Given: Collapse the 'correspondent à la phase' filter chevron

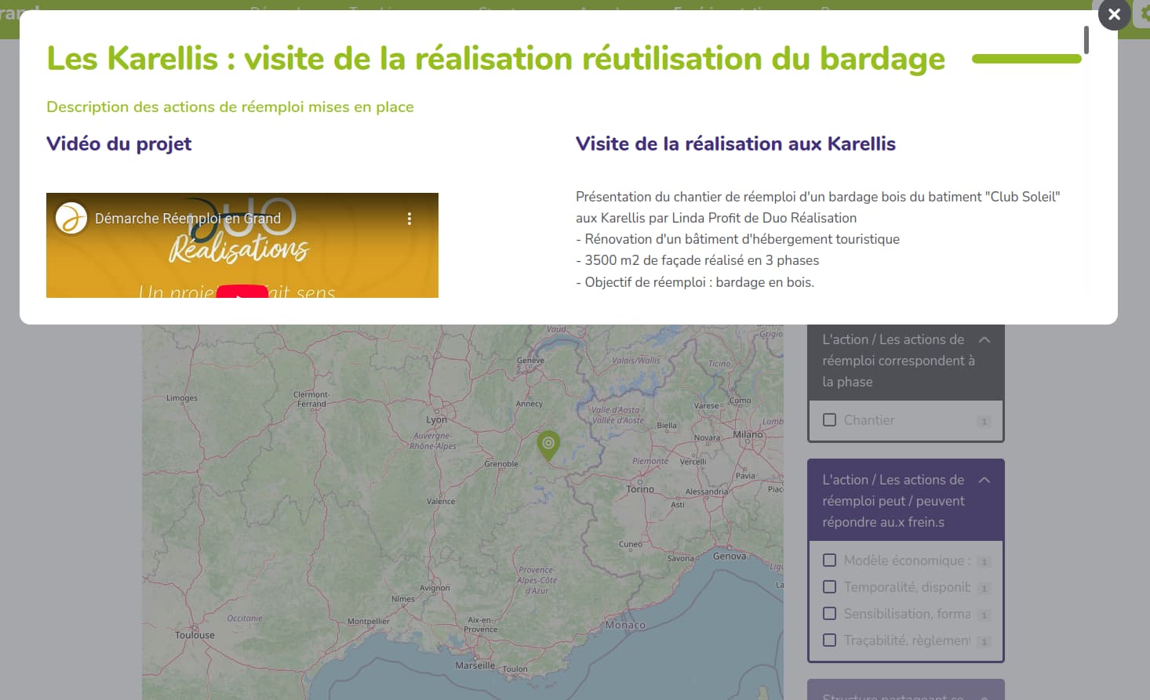Looking at the screenshot, I should [984, 340].
